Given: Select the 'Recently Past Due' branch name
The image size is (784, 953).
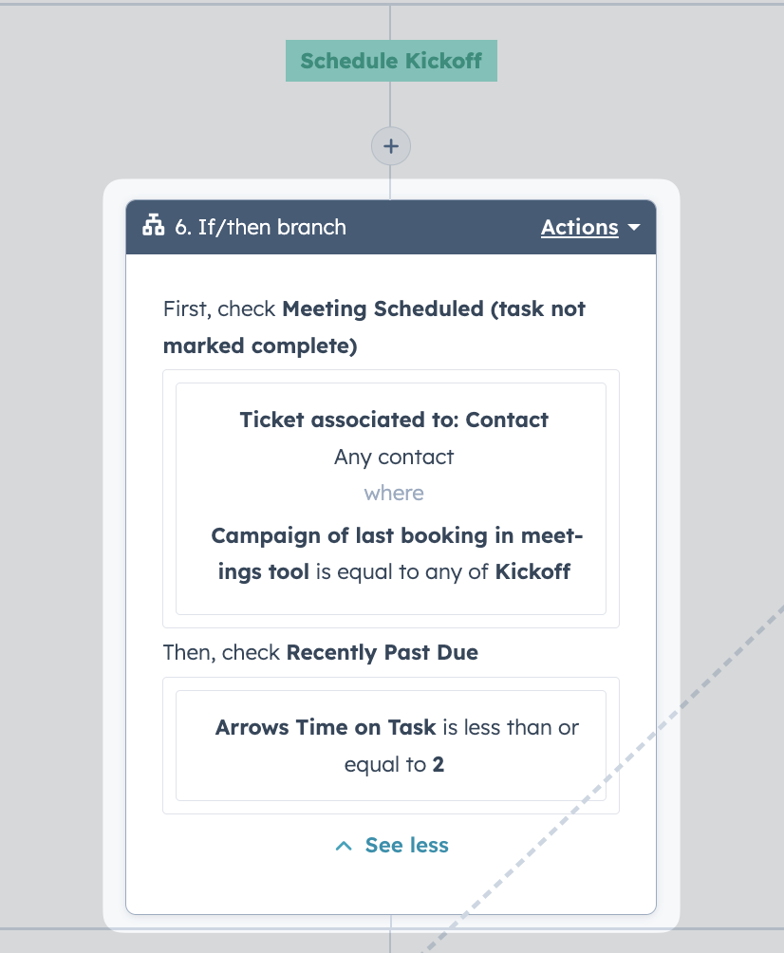Looking at the screenshot, I should tap(383, 653).
